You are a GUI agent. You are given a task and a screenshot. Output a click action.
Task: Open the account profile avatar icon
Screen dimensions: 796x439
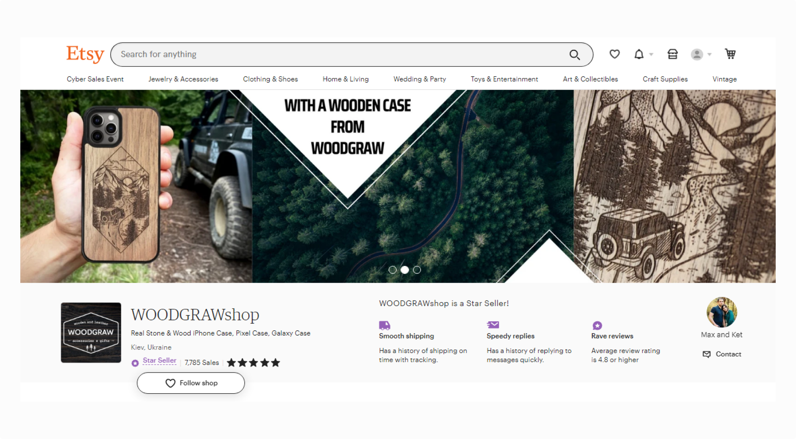(697, 54)
